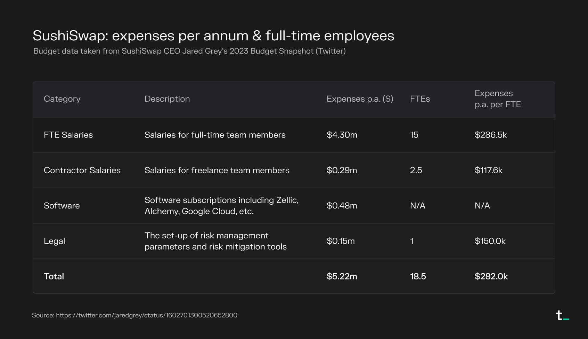Select the '$117.6k' per FTE value
The height and width of the screenshot is (339, 588).
click(x=489, y=170)
